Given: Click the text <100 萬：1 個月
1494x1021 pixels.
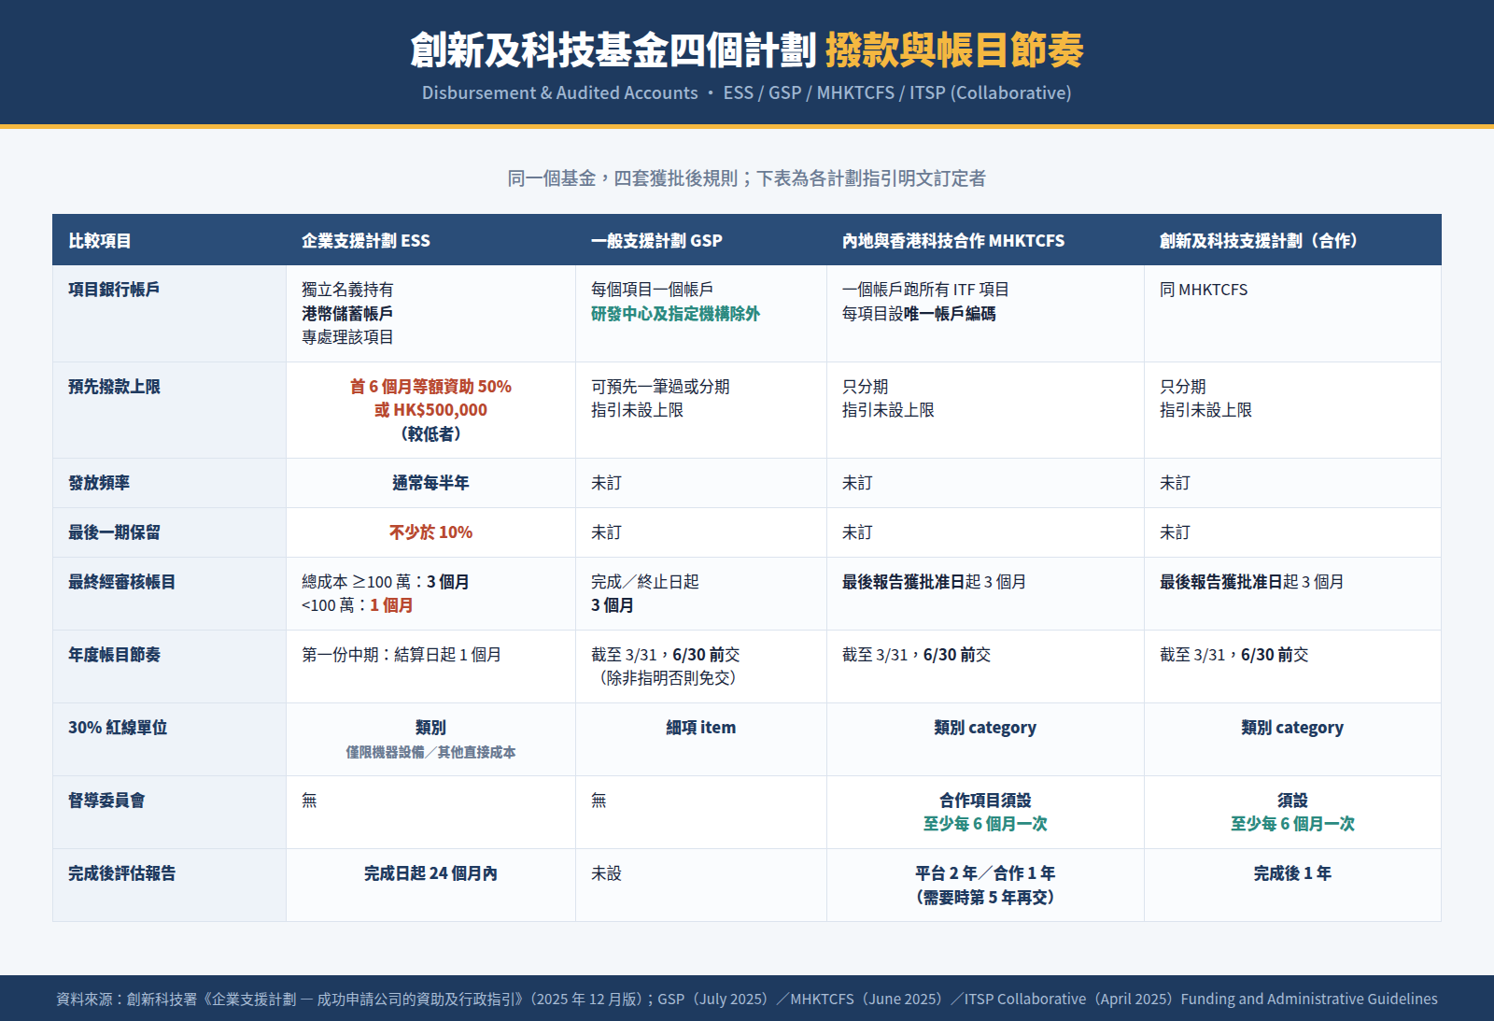Looking at the screenshot, I should click(x=357, y=605).
